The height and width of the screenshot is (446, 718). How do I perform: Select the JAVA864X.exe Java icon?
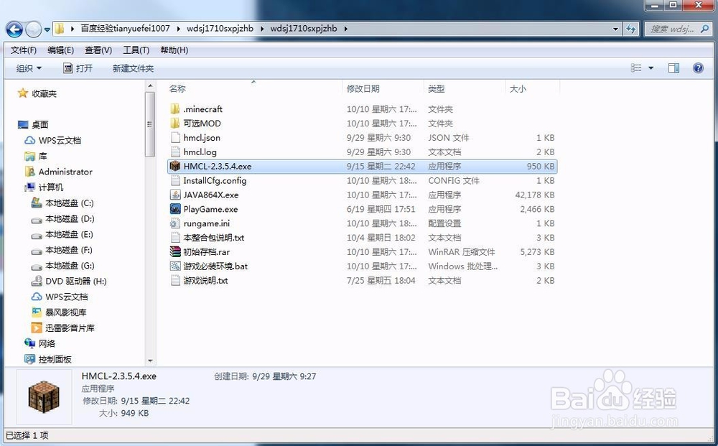tap(175, 195)
